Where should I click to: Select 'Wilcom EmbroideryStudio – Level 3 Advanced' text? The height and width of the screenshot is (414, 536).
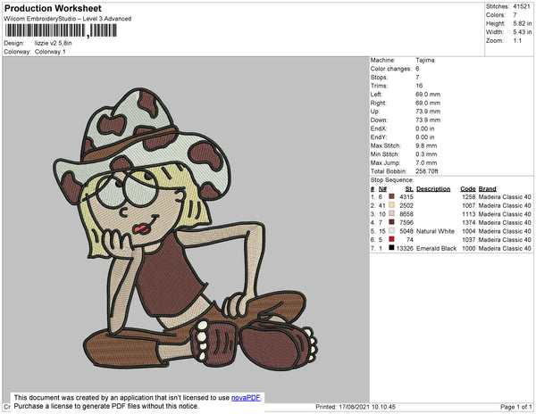click(68, 19)
